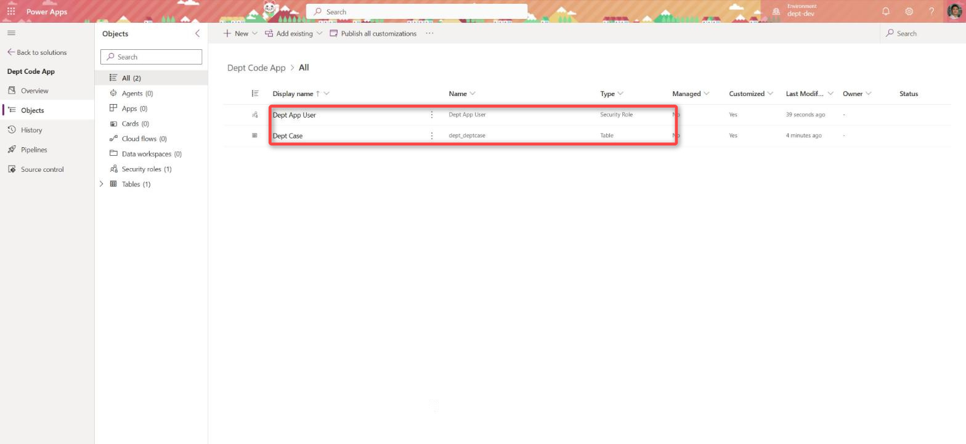The height and width of the screenshot is (444, 966).
Task: Open the Name column filter menu
Action: [x=462, y=94]
